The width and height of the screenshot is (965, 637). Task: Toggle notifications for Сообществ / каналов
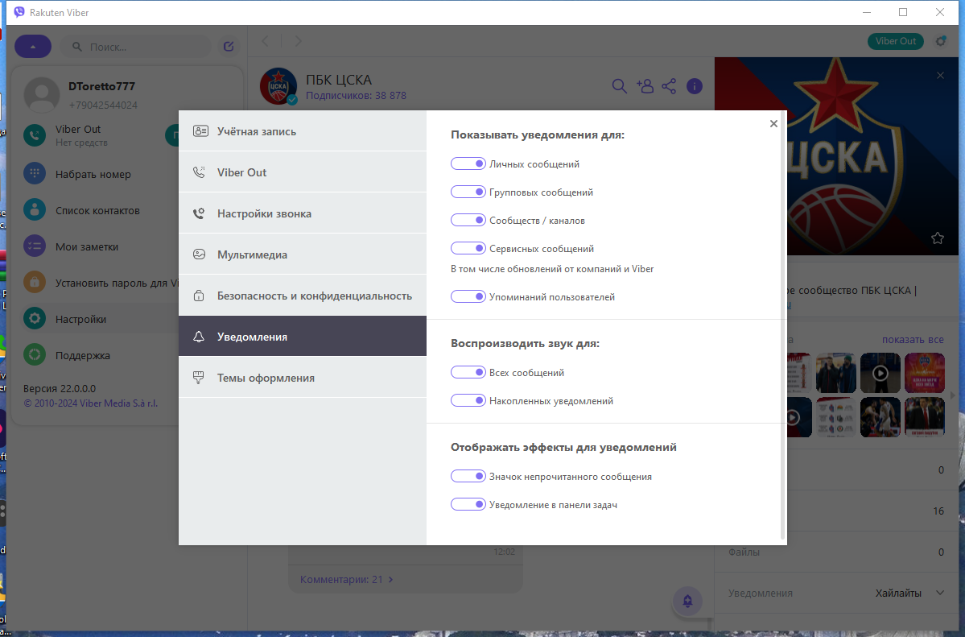point(468,220)
